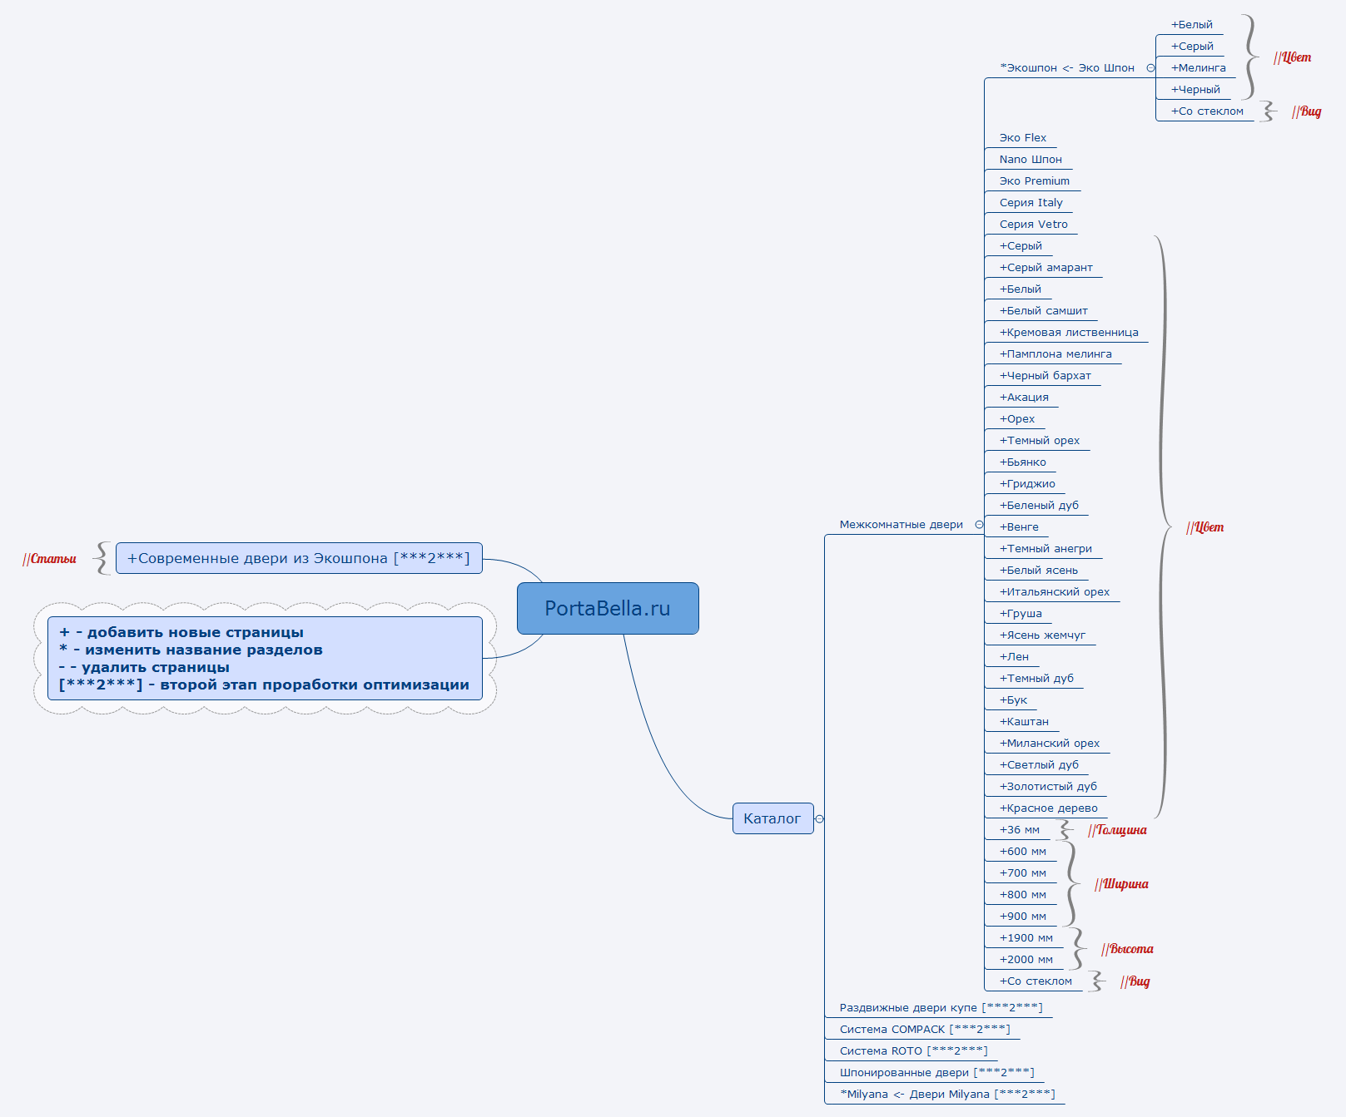The width and height of the screenshot is (1346, 1117).
Task: Select +700 мм width topic
Action: tap(1023, 873)
